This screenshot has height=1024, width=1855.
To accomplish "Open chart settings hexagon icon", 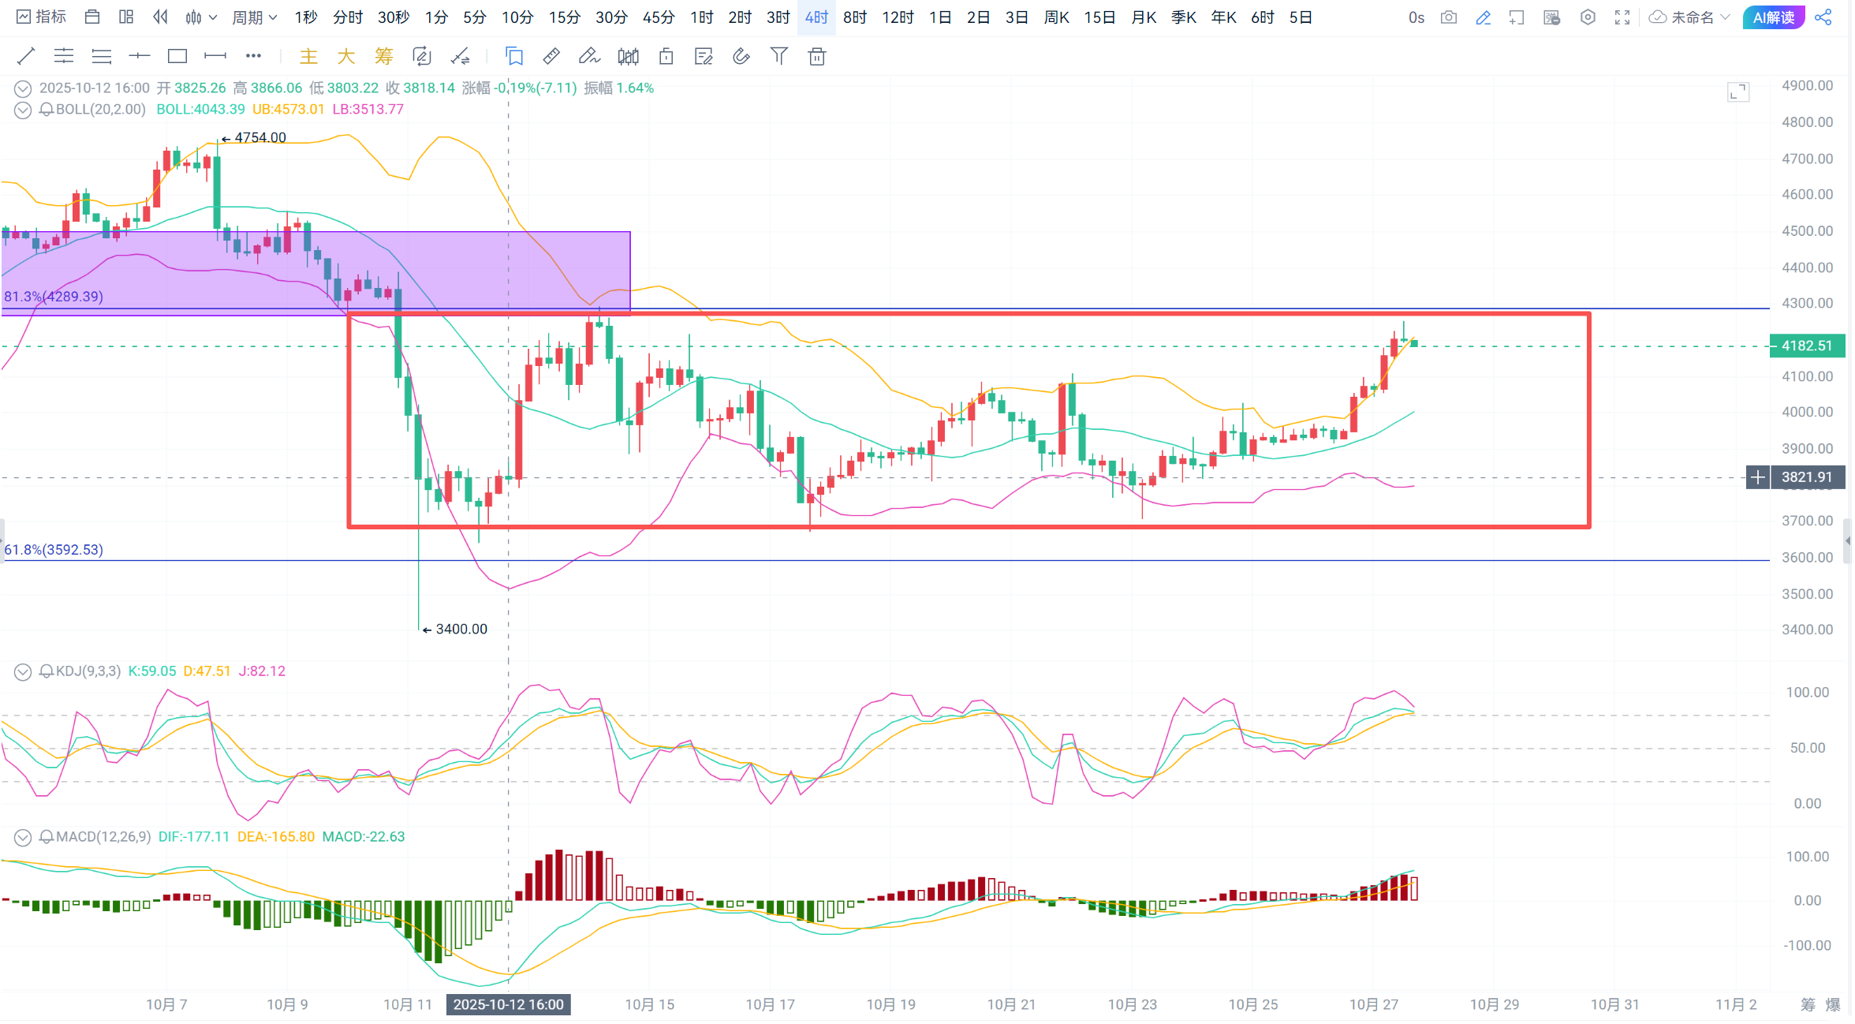I will [1588, 17].
